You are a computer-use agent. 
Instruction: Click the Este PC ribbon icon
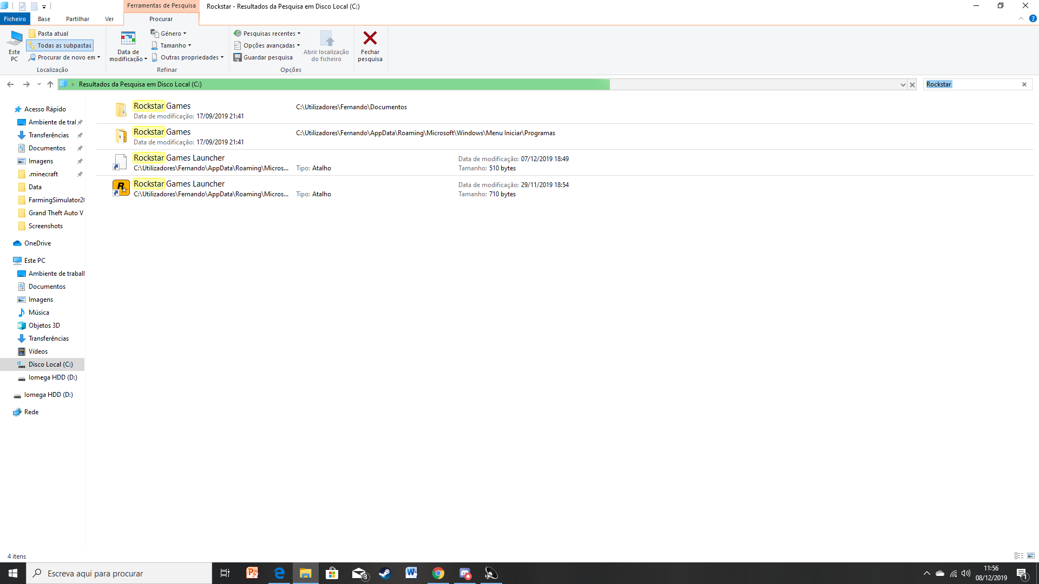15,45
